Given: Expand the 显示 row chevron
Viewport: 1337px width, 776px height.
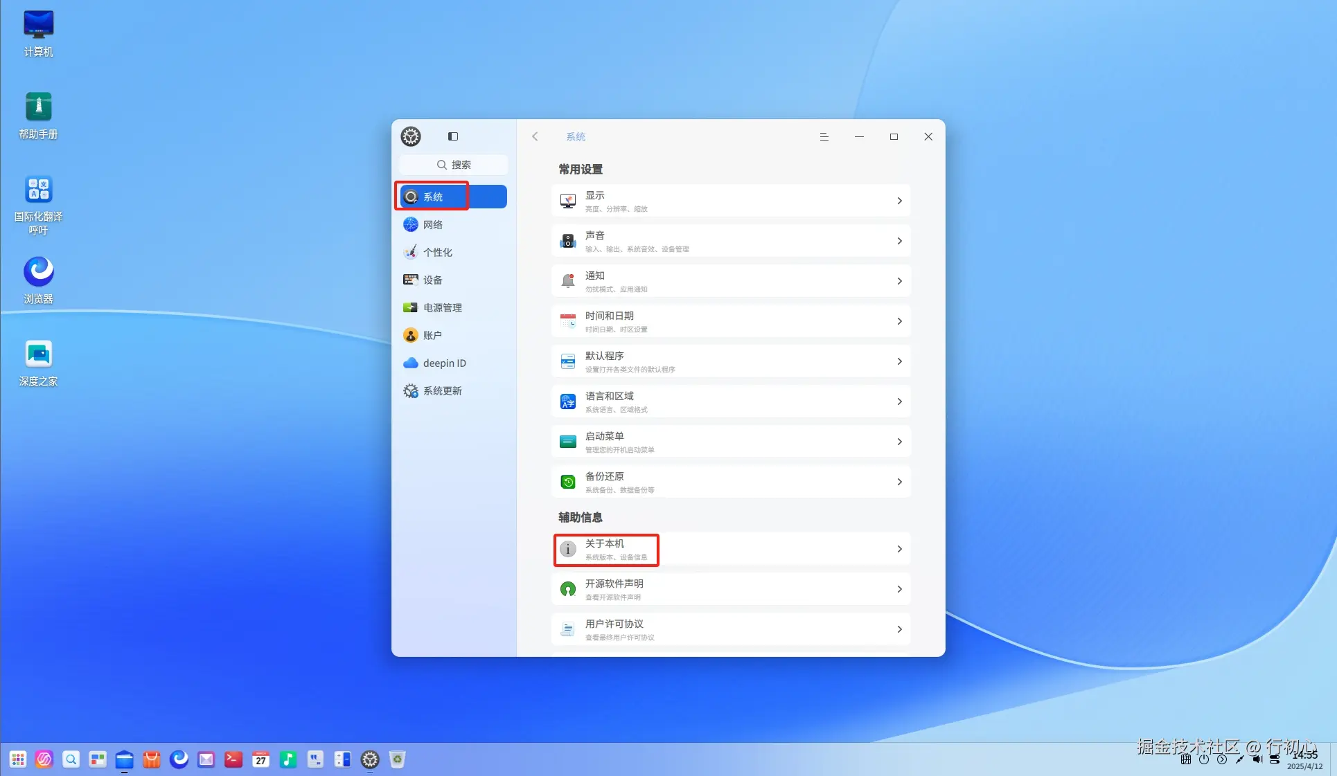Looking at the screenshot, I should 899,201.
